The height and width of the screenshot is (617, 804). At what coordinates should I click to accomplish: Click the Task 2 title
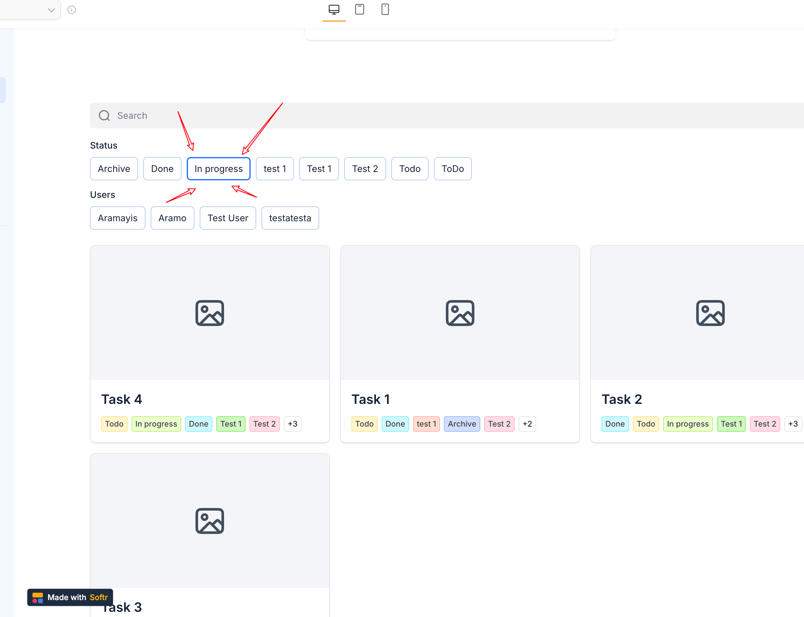pos(622,399)
